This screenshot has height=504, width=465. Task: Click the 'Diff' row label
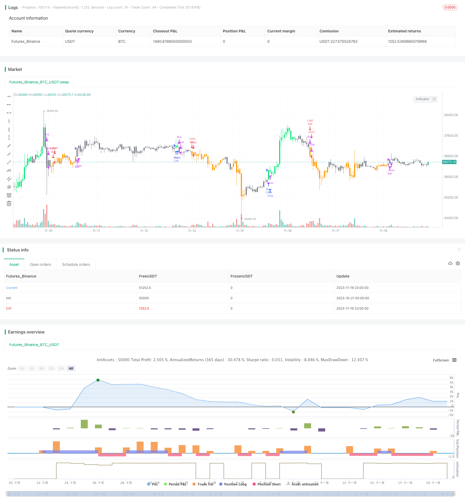(9, 308)
